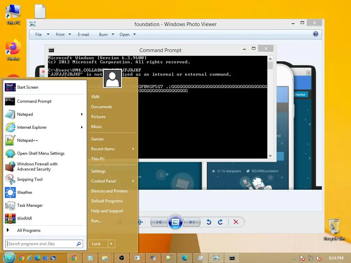
Task: Click the taskbar clock showing 9:34 PM
Action: point(336,258)
